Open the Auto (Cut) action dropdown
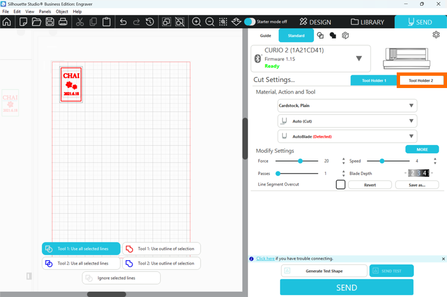The height and width of the screenshot is (297, 447). (x=347, y=121)
